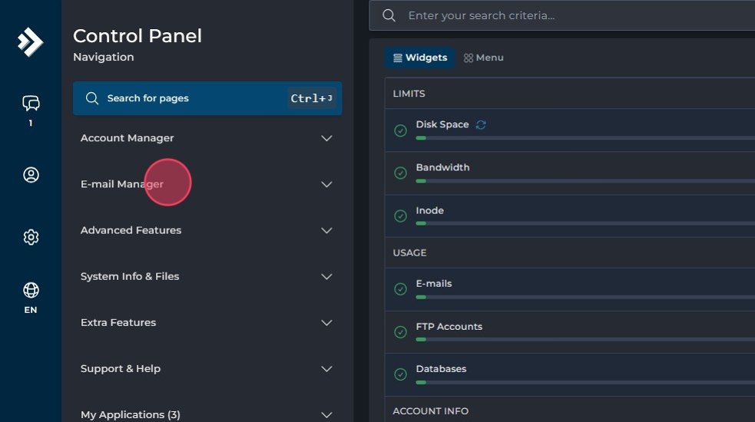Open the messages chat icon
This screenshot has width=755, height=422.
click(31, 103)
